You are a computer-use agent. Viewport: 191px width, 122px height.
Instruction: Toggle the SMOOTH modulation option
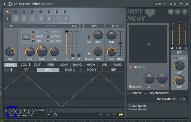coord(131,67)
